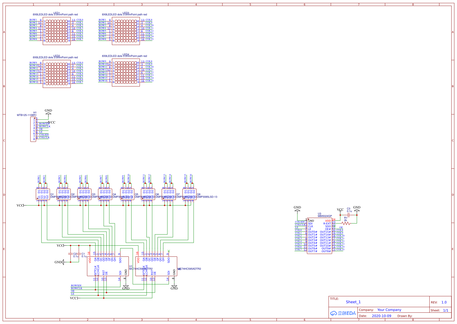
Task: Select the R1 2k resistor symbol
Action: pos(346,223)
